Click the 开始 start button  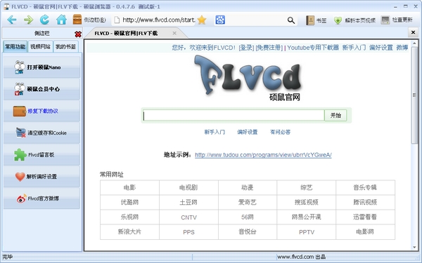click(x=335, y=116)
